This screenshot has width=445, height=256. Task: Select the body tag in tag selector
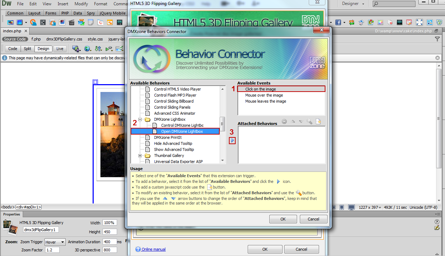[x=8, y=207]
